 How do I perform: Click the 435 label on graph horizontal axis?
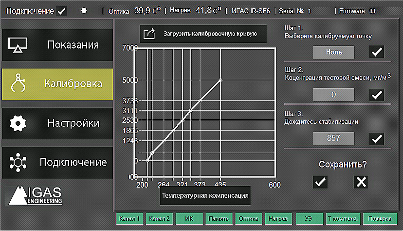[220, 184]
